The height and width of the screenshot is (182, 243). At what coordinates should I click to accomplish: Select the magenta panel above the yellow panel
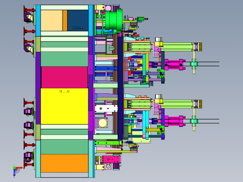[64, 77]
